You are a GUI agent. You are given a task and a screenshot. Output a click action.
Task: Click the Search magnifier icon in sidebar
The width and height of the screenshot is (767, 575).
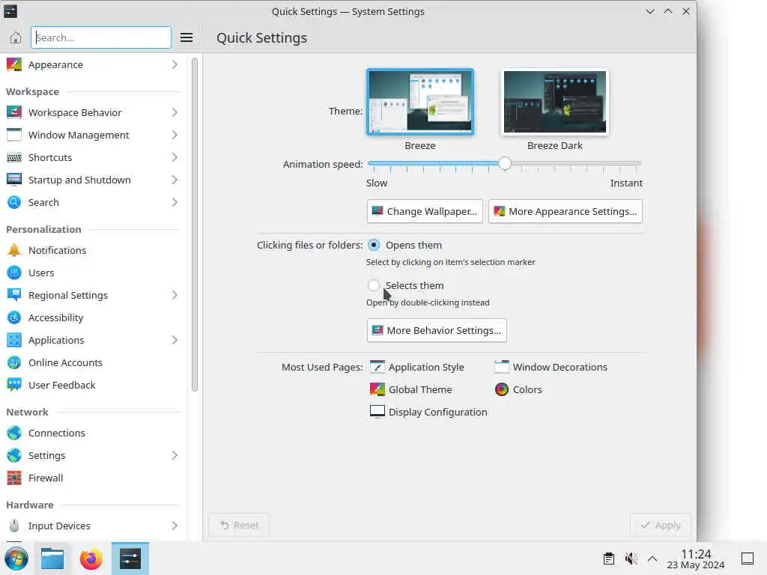(x=14, y=202)
